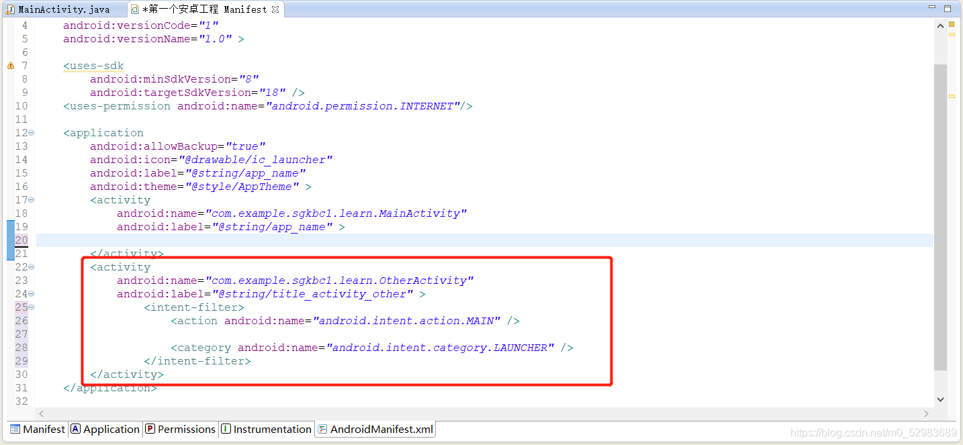Click the </activity> closing tag on line 21

127,254
